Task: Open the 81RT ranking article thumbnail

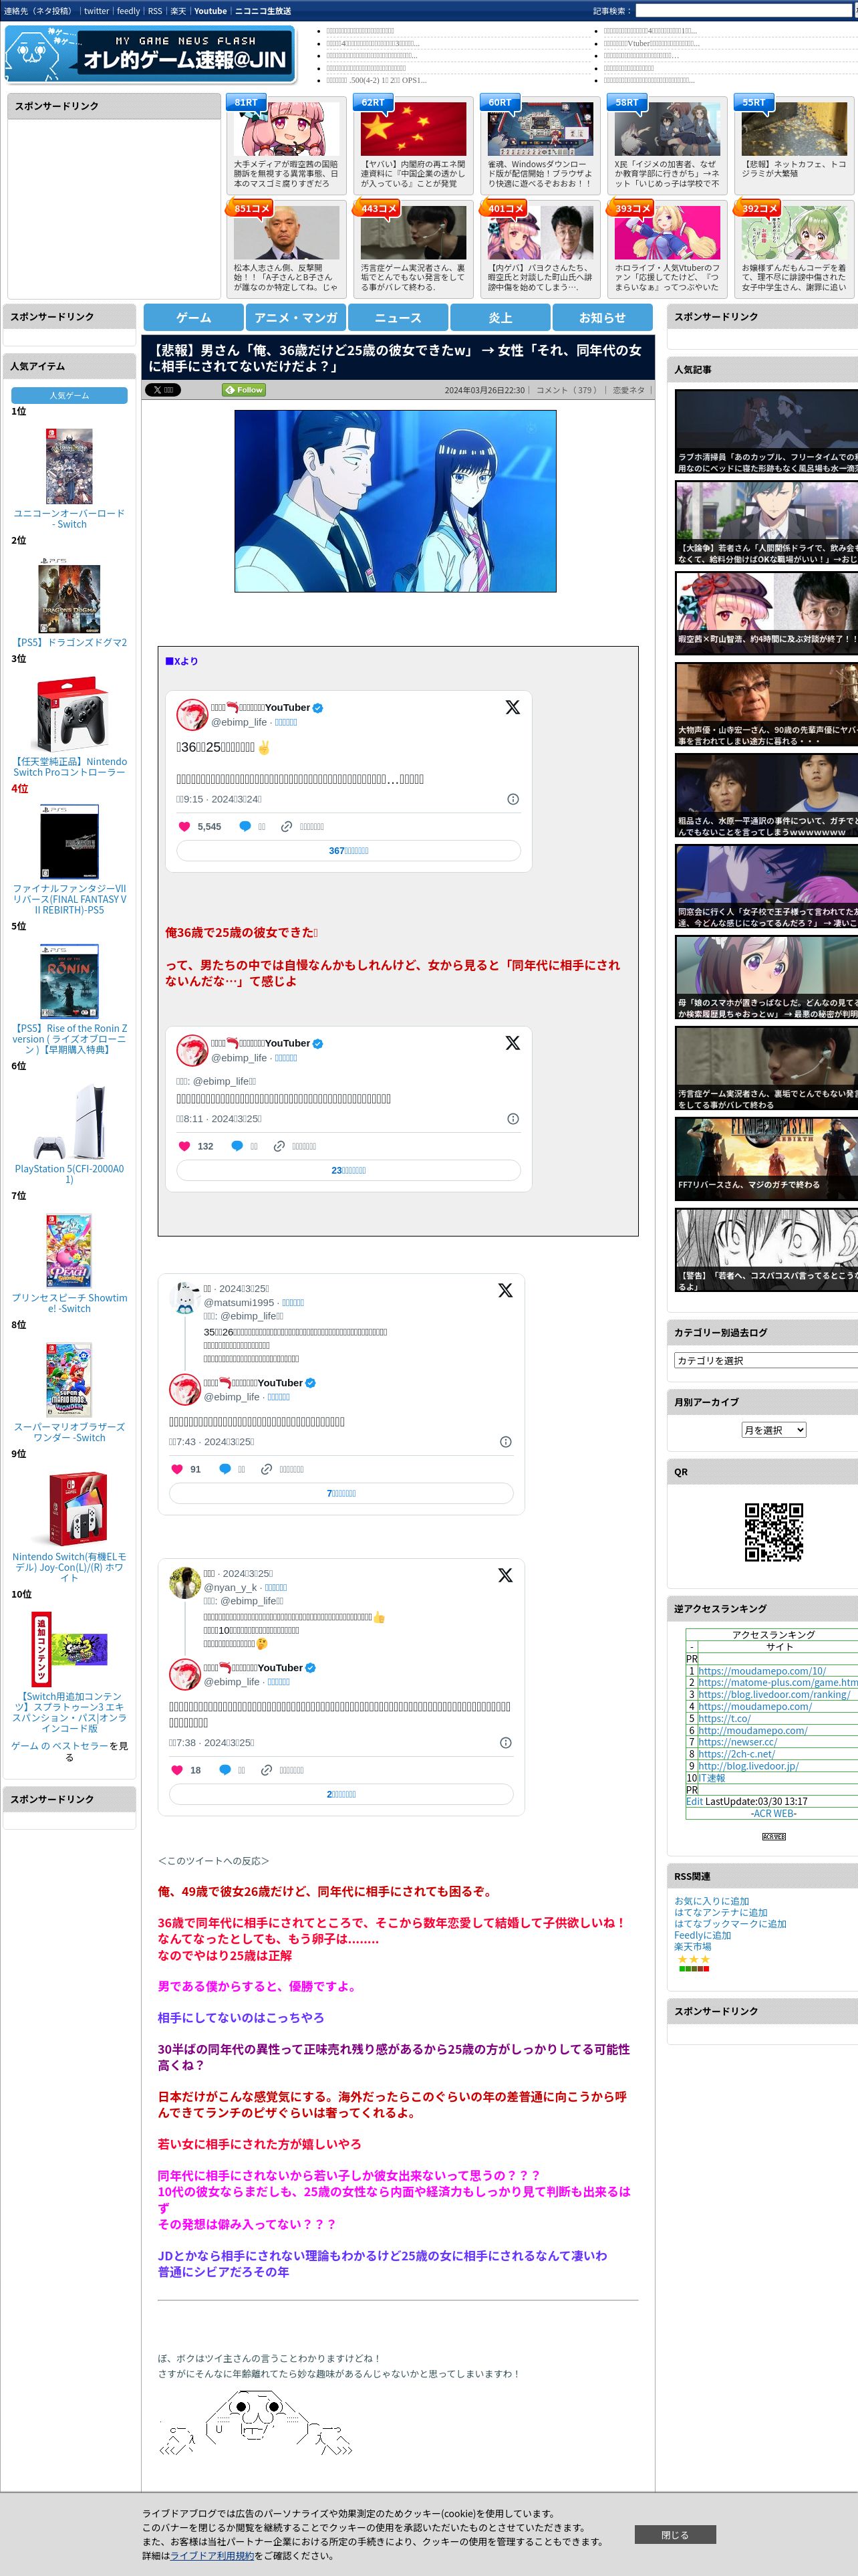Action: click(x=287, y=128)
